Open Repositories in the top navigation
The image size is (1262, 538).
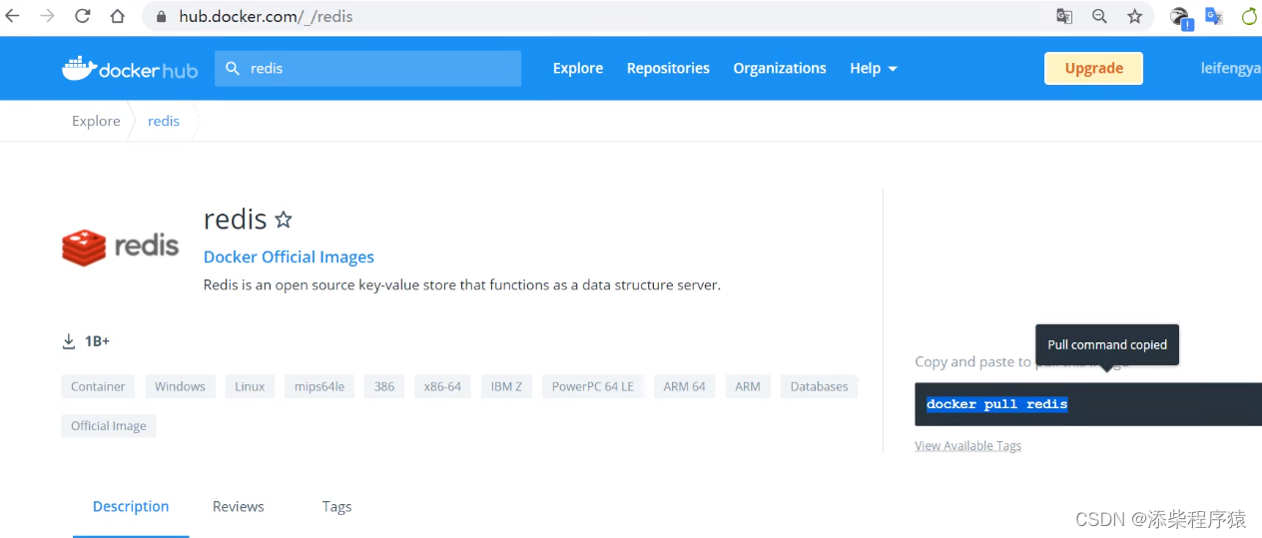[668, 68]
